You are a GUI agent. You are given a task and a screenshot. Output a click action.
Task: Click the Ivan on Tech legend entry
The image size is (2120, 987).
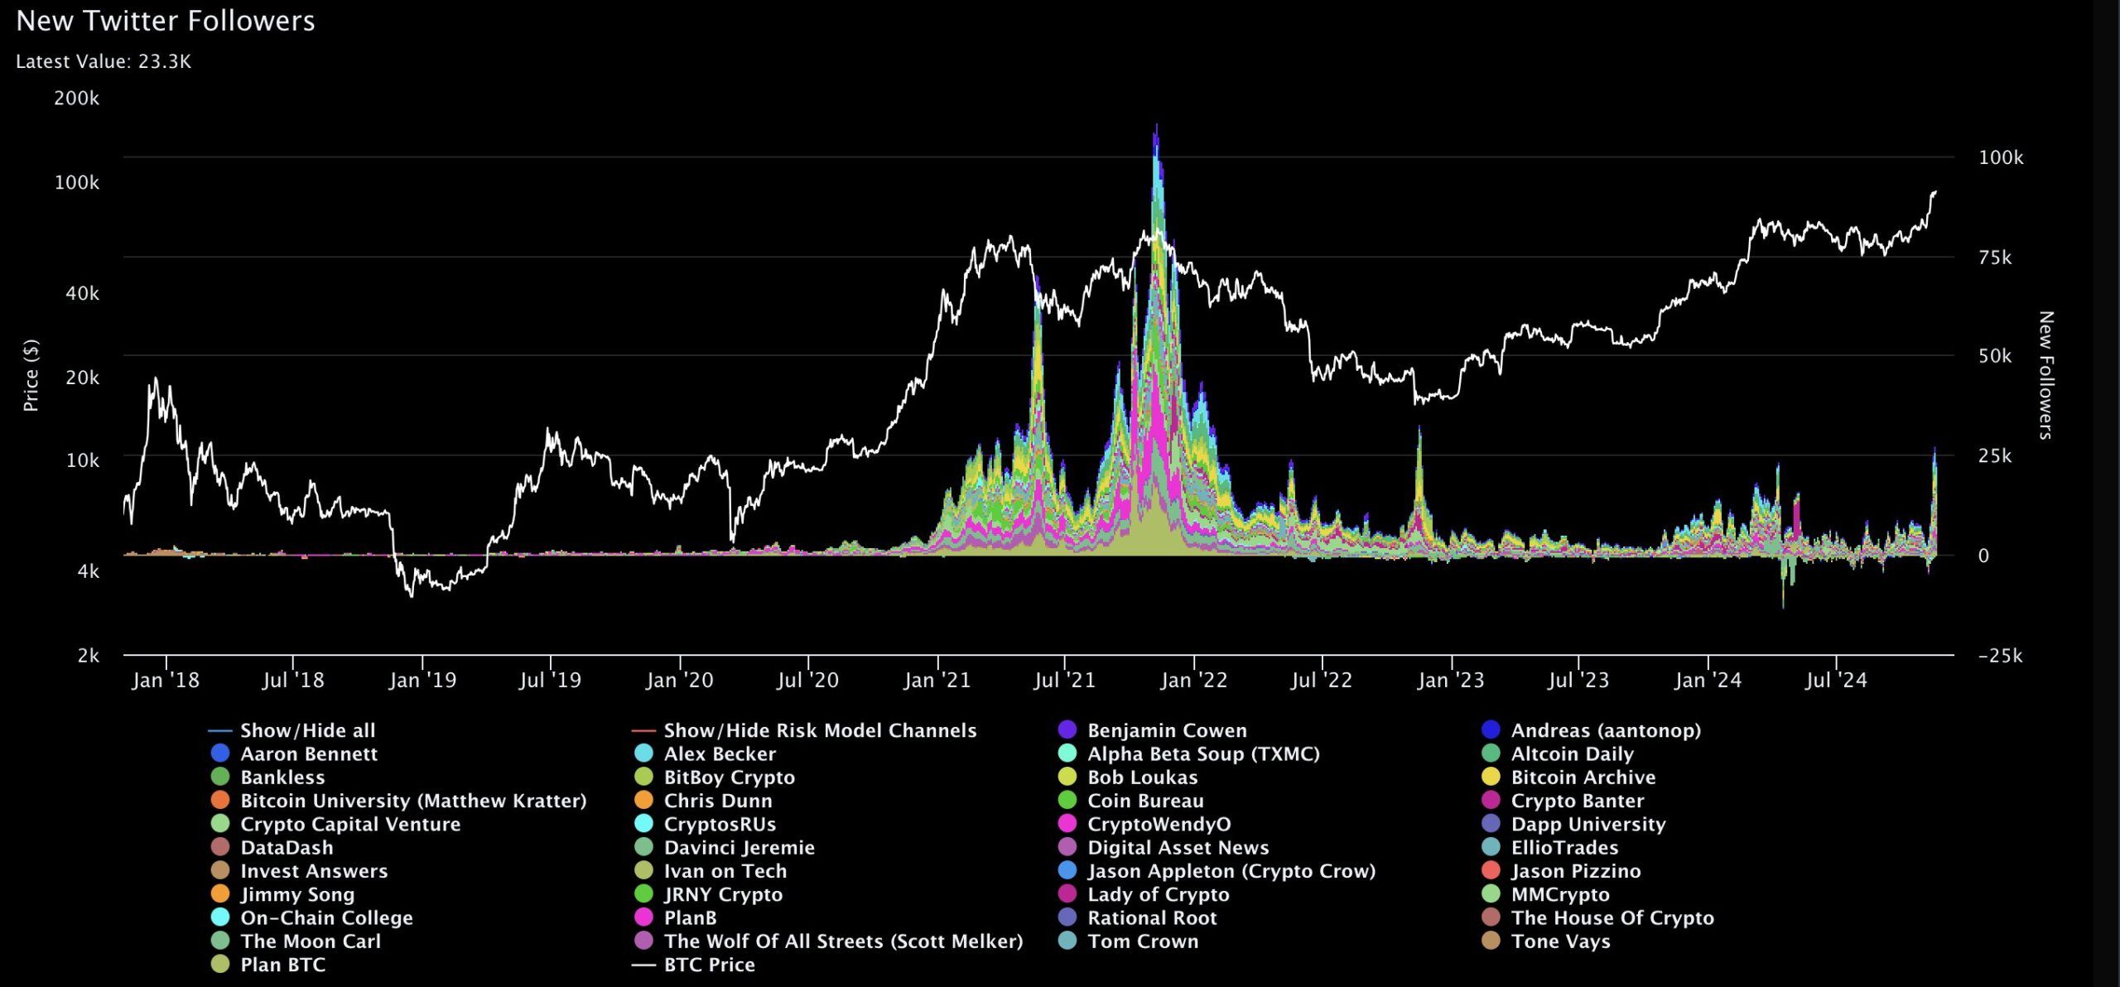(725, 871)
